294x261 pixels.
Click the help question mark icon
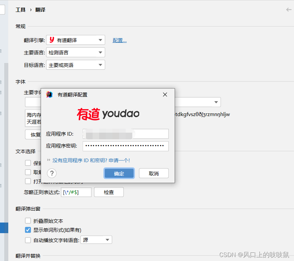[x=52, y=173]
